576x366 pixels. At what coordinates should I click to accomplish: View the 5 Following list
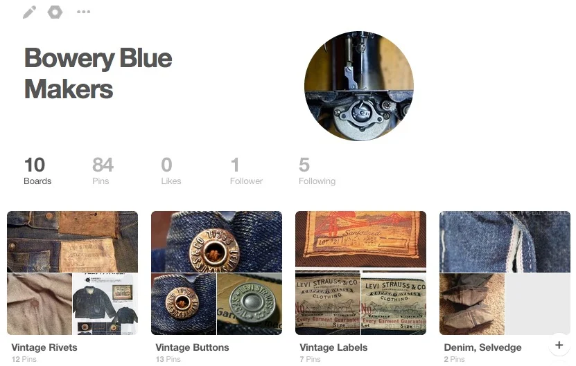317,171
